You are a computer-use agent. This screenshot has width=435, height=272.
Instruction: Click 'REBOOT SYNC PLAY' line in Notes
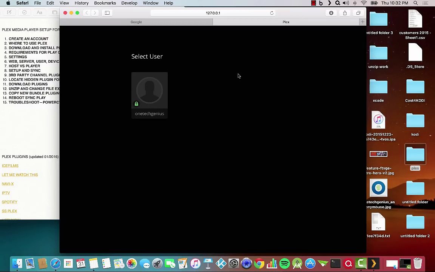point(27,98)
